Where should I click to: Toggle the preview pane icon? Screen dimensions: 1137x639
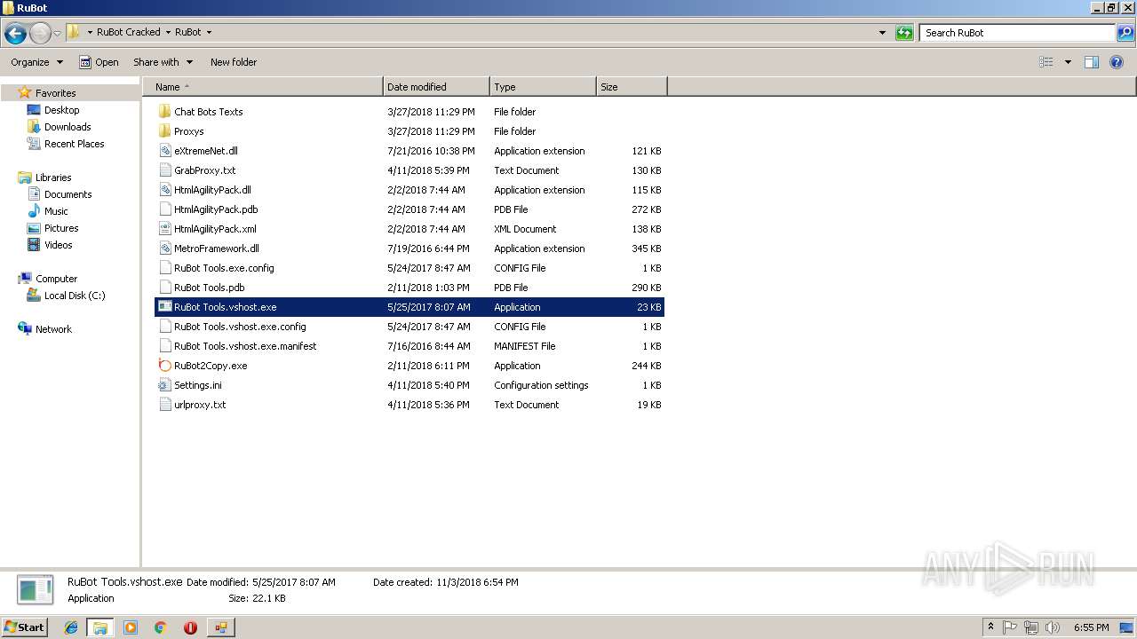(1092, 62)
